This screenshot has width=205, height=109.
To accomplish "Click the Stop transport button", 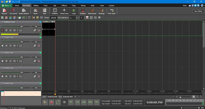I will (64, 102).
